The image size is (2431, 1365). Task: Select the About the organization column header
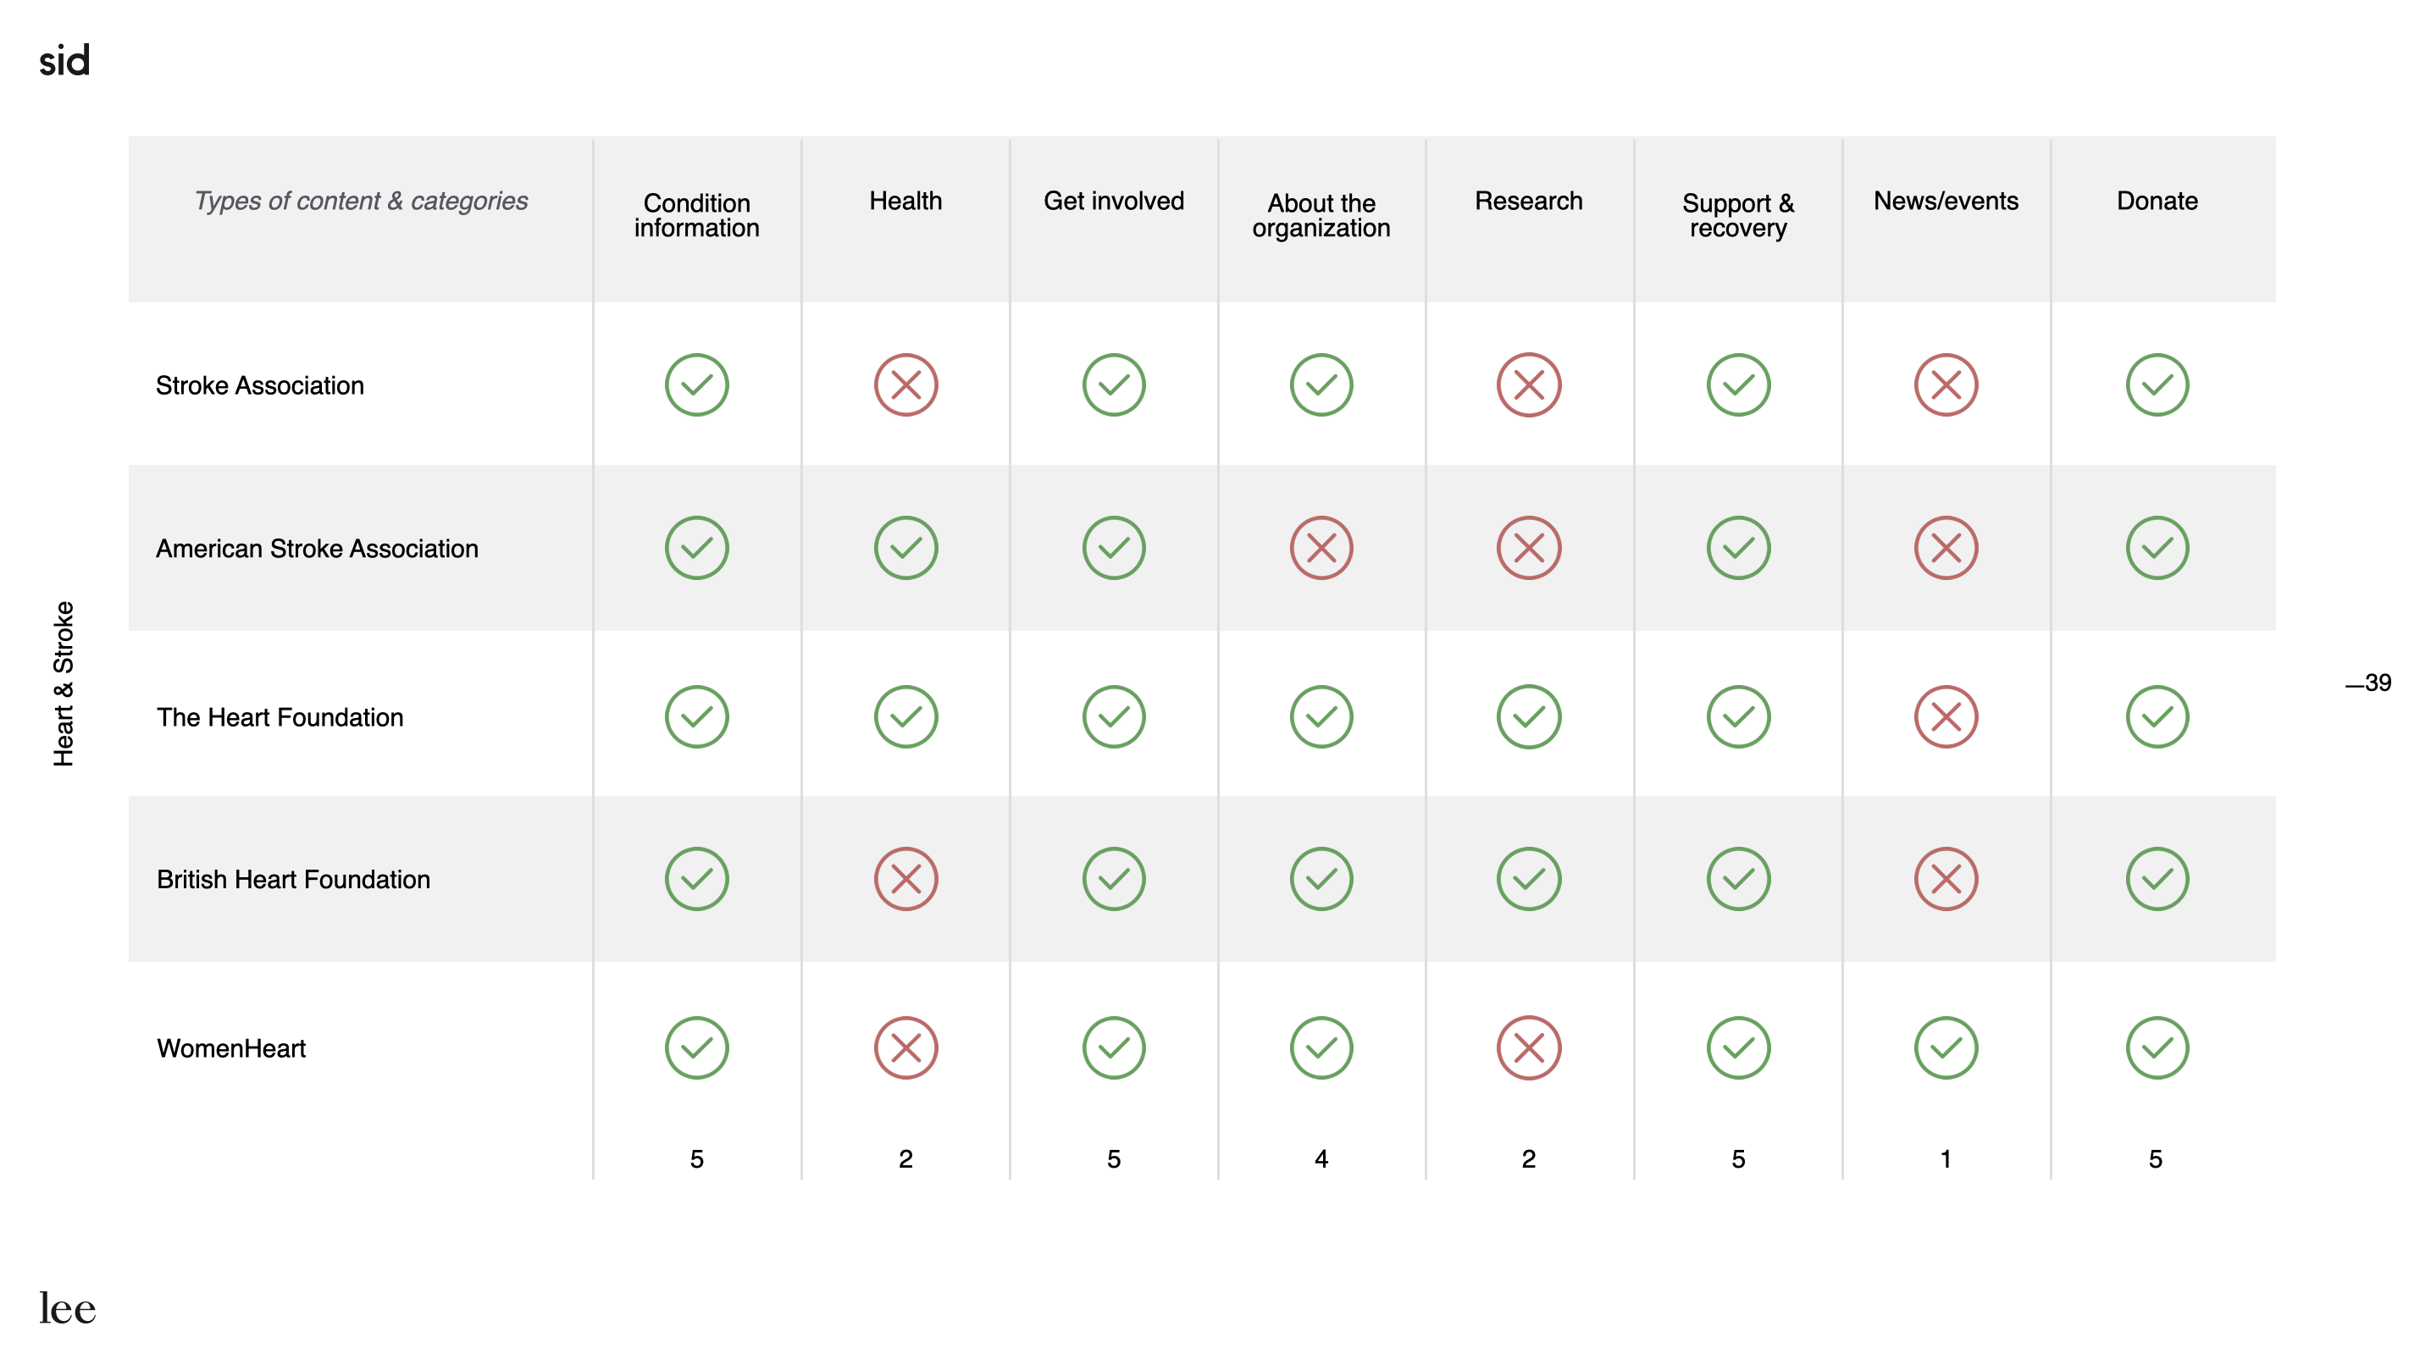pyautogui.click(x=1321, y=215)
